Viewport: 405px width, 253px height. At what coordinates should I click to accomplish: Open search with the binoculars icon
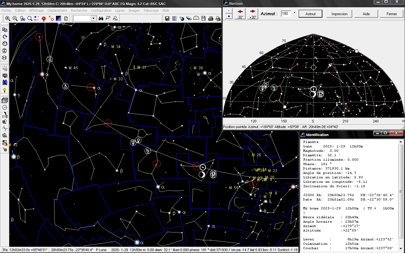click(x=101, y=18)
